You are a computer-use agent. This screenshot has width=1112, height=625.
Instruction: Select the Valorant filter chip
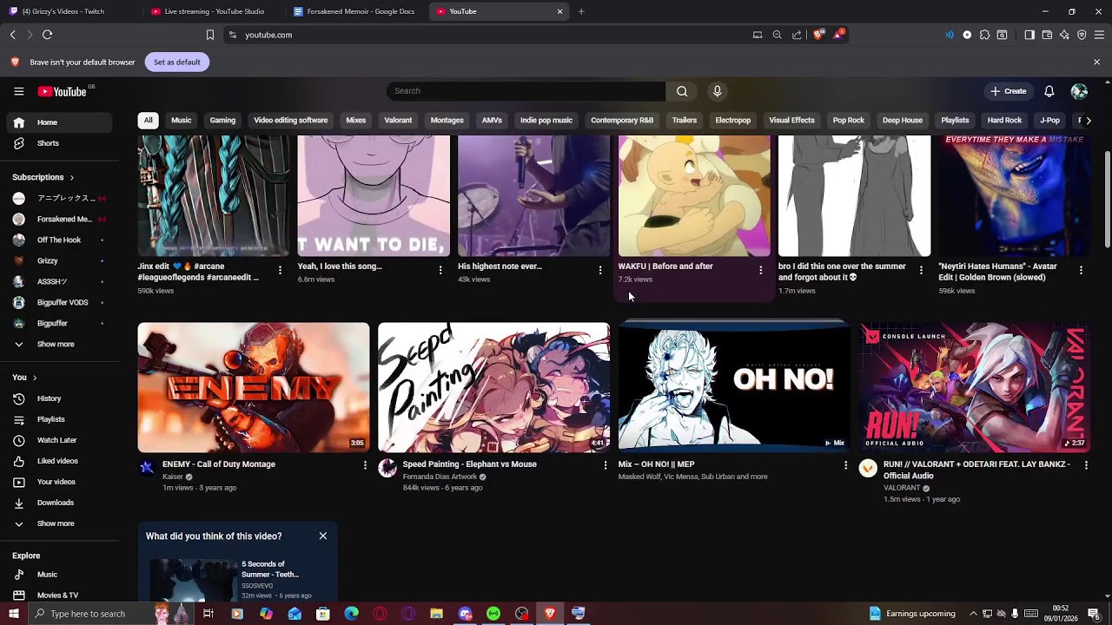click(x=398, y=121)
